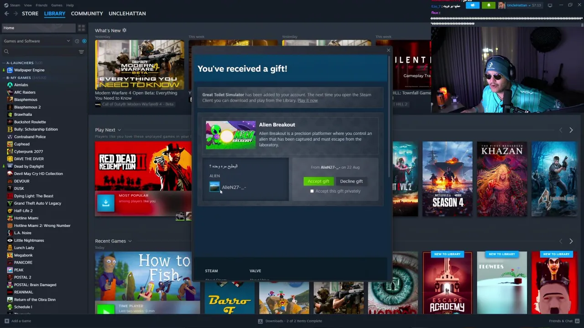Open Wallpaper Engine icon in sidebar
Viewport: 584px width, 328px height.
pyautogui.click(x=10, y=70)
